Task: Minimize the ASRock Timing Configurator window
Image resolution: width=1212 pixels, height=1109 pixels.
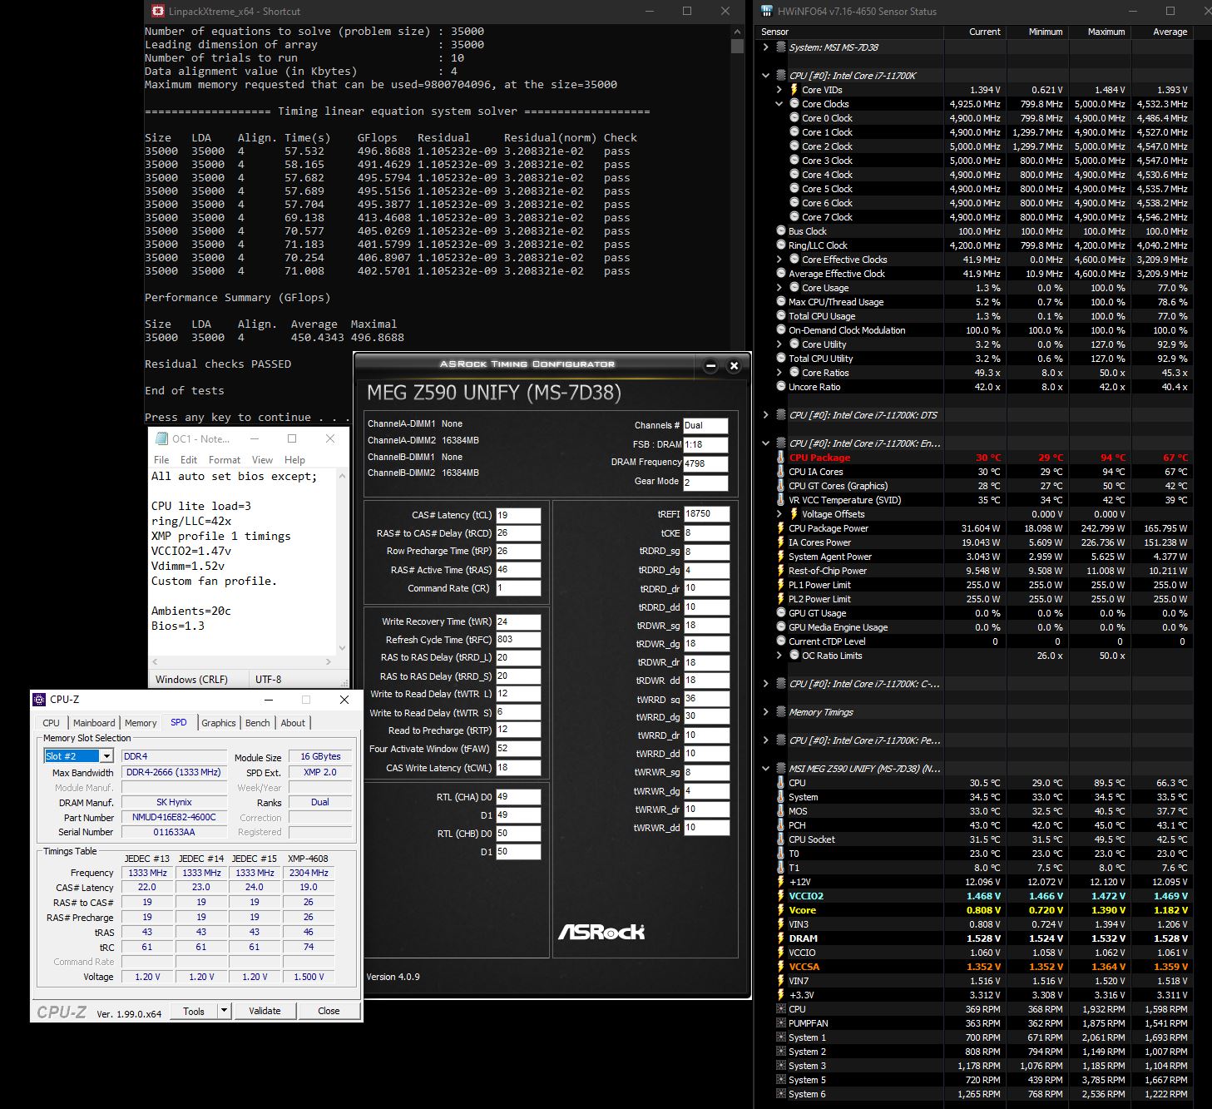Action: coord(710,365)
